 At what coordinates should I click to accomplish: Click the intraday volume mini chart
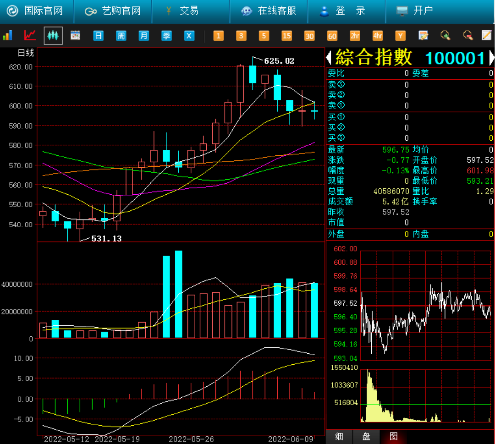coord(425,396)
